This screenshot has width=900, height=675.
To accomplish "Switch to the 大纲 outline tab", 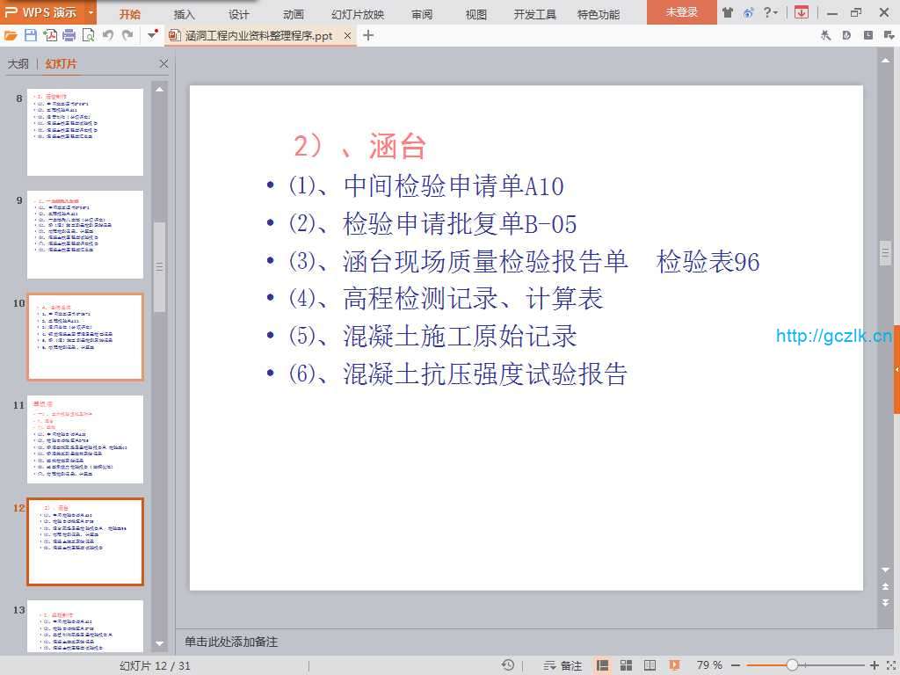I will click(x=18, y=64).
